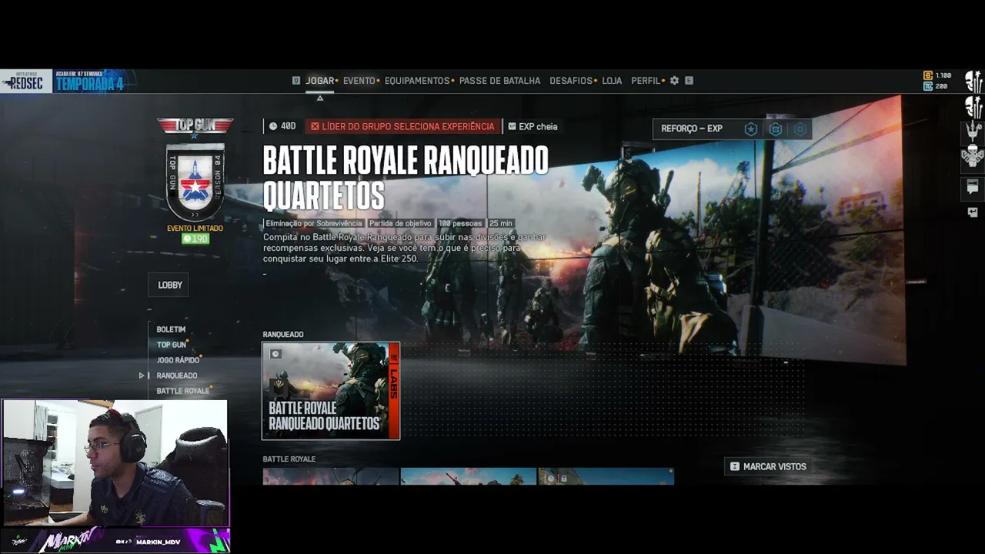This screenshot has width=985, height=554.
Task: Click the Líder do Grupo Seleciona Experiência label
Action: coord(402,126)
